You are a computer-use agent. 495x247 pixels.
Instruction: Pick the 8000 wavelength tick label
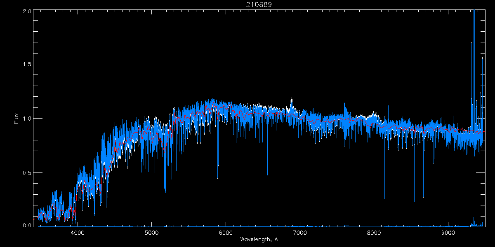pos(374,232)
